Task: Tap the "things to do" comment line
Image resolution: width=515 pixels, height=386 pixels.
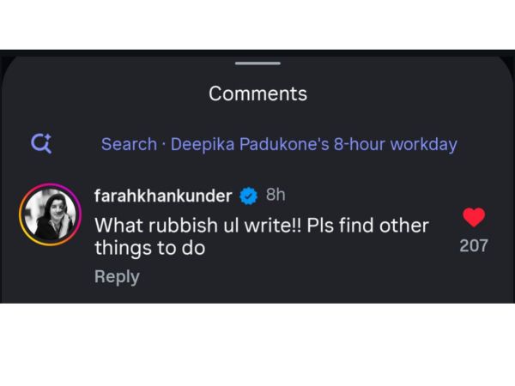Action: point(148,249)
